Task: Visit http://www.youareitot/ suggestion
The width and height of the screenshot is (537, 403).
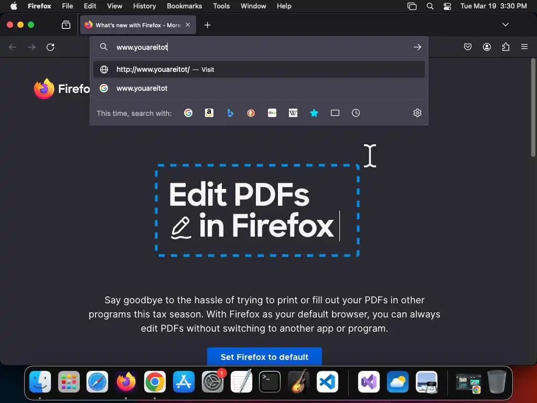Action: click(259, 70)
